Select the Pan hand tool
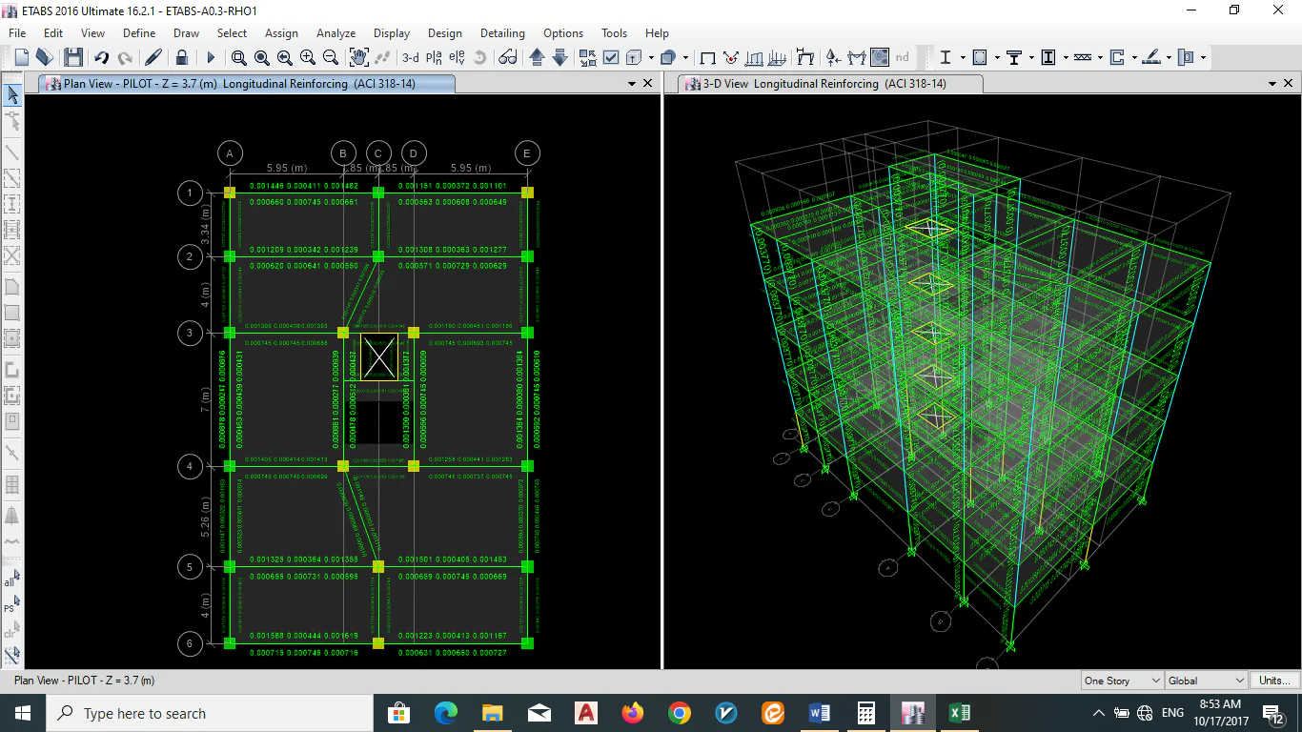Viewport: 1302px width, 732px height. (x=358, y=57)
